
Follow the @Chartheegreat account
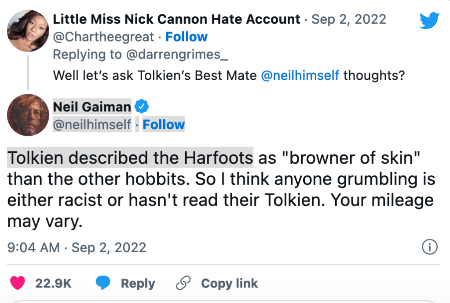[x=187, y=37]
